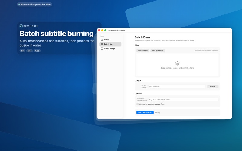
Task: Click the PineconeSuppress for Mac badge
Action: click(34, 5)
